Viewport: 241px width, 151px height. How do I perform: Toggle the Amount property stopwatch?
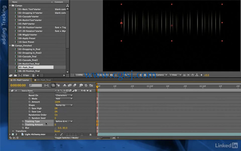29,102
